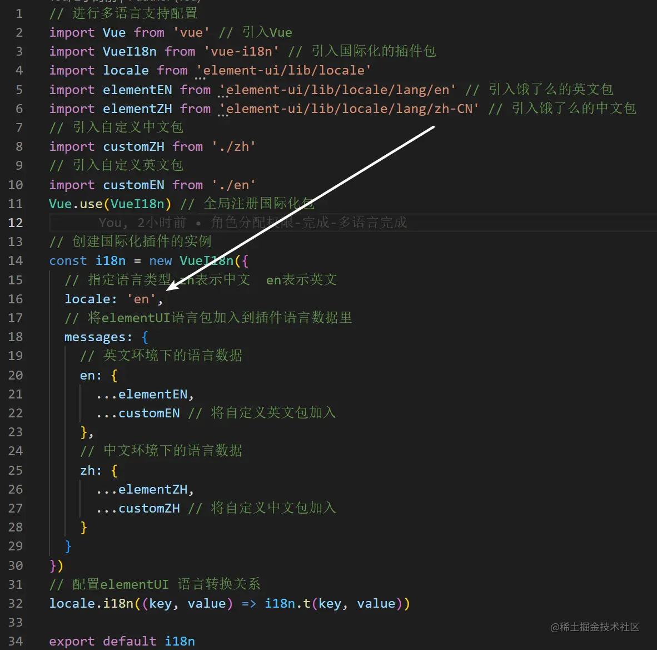Click line number 12 in the gutter
The width and height of the screenshot is (657, 650).
click(x=16, y=223)
